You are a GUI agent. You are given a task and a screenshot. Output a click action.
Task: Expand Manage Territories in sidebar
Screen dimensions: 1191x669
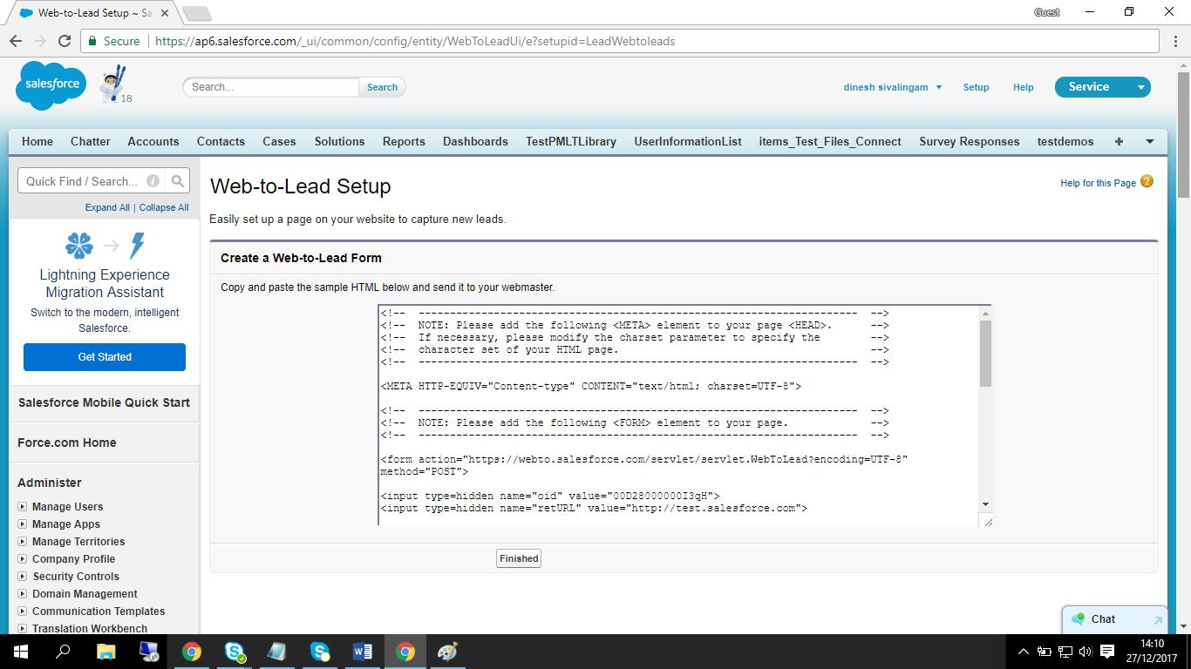[23, 541]
